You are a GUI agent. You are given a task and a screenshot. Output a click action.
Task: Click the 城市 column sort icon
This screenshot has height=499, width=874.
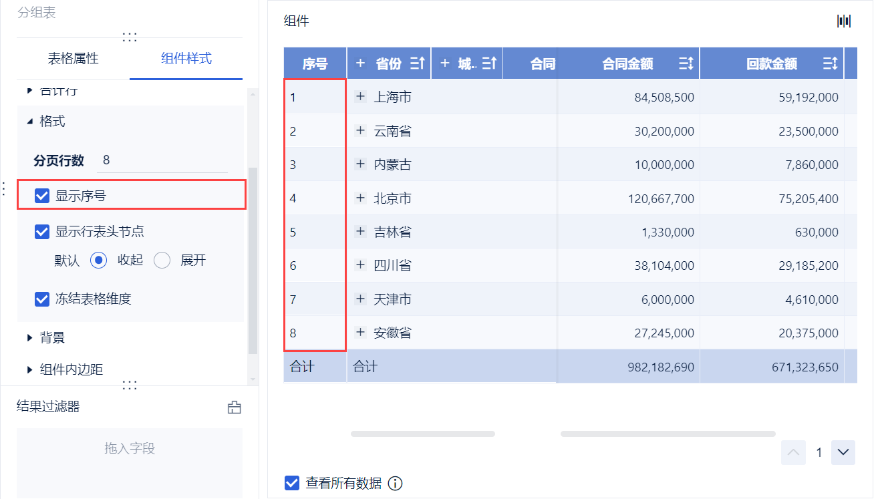tap(489, 64)
